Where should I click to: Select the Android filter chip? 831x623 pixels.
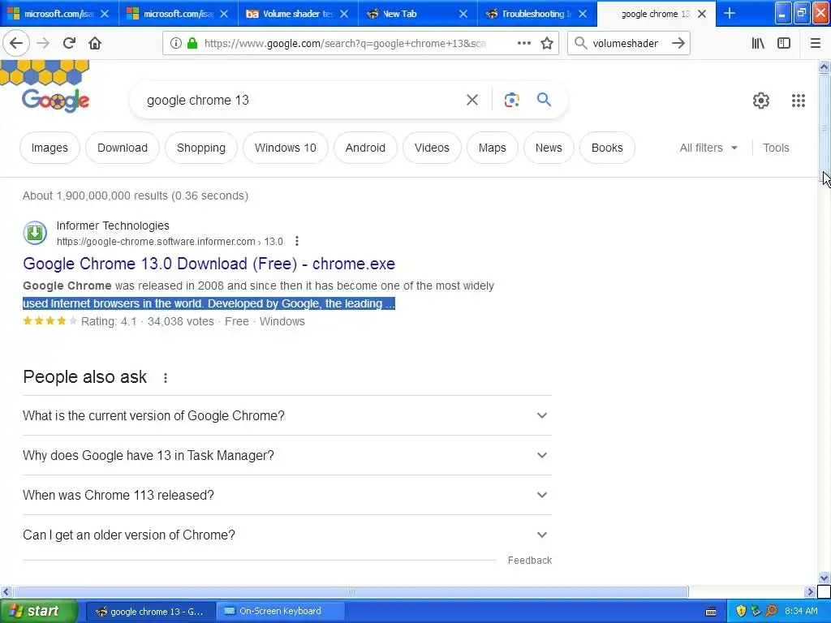365,148
